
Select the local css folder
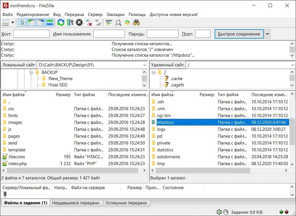(11, 109)
